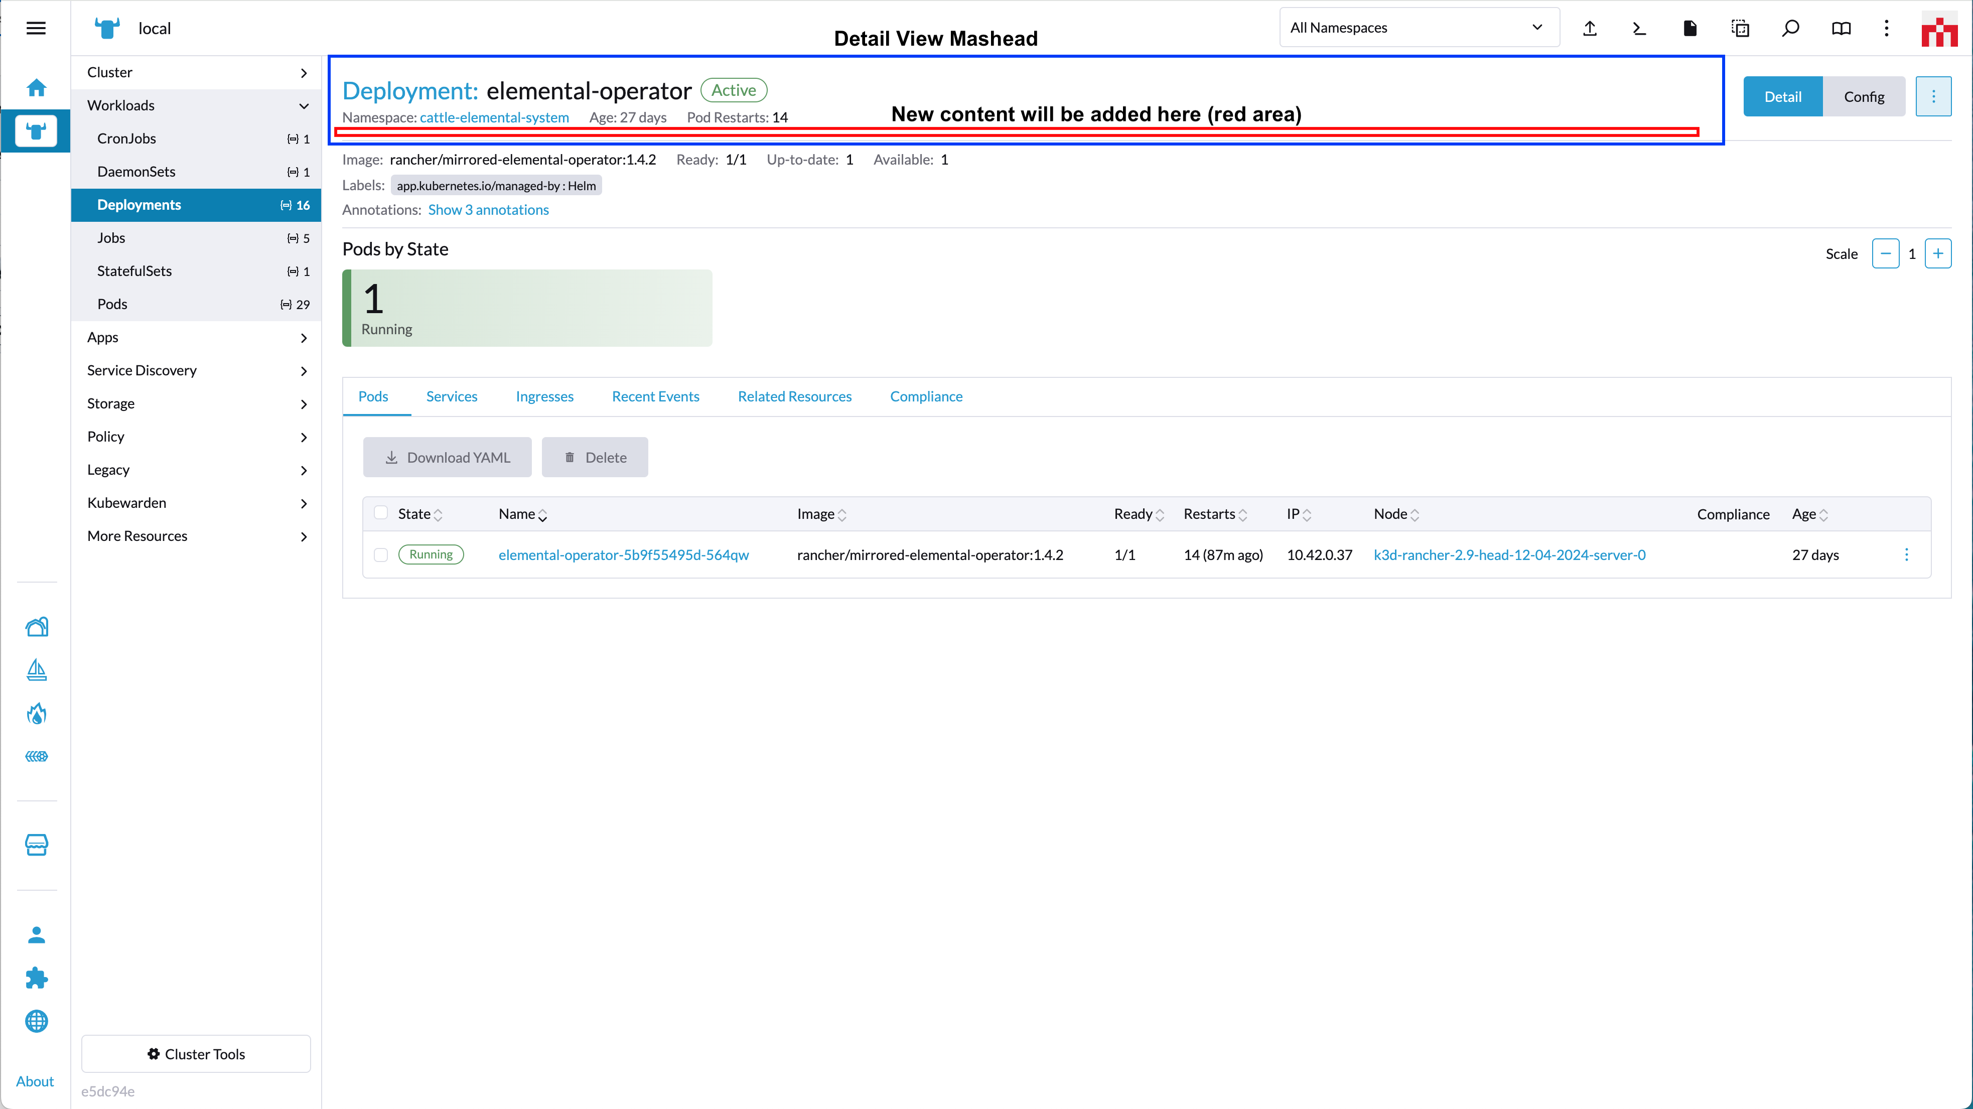
Task: Sort the table by Name column
Action: pos(522,514)
